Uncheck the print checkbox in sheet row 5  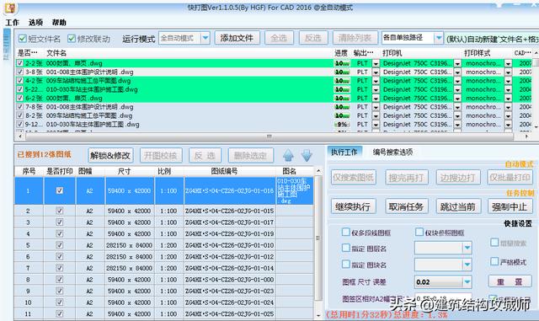(60, 245)
